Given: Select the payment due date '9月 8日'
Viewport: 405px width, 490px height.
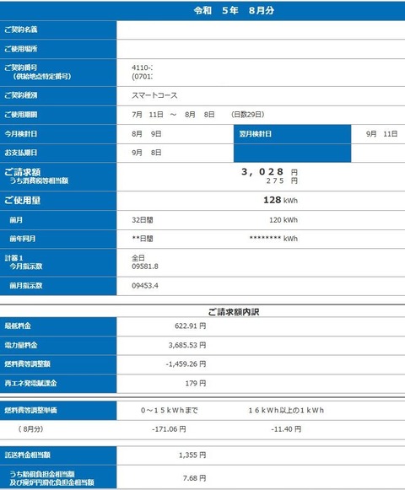Looking at the screenshot, I should pos(147,153).
